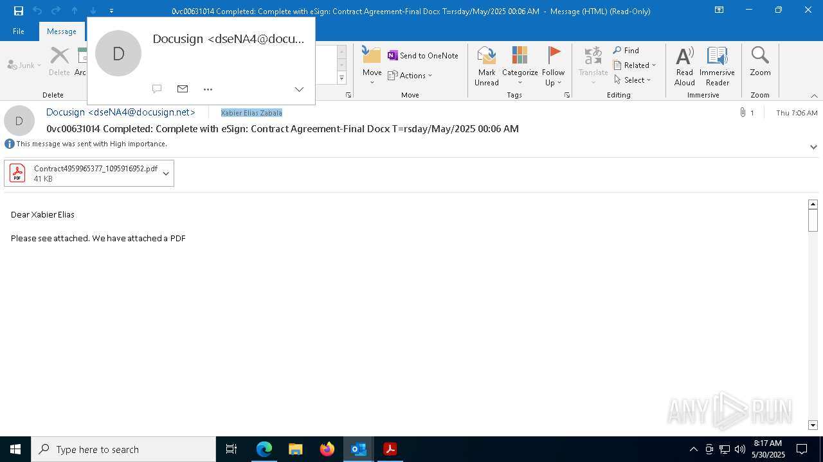Delete the message with Delete button
823x462 pixels.
click(59, 61)
